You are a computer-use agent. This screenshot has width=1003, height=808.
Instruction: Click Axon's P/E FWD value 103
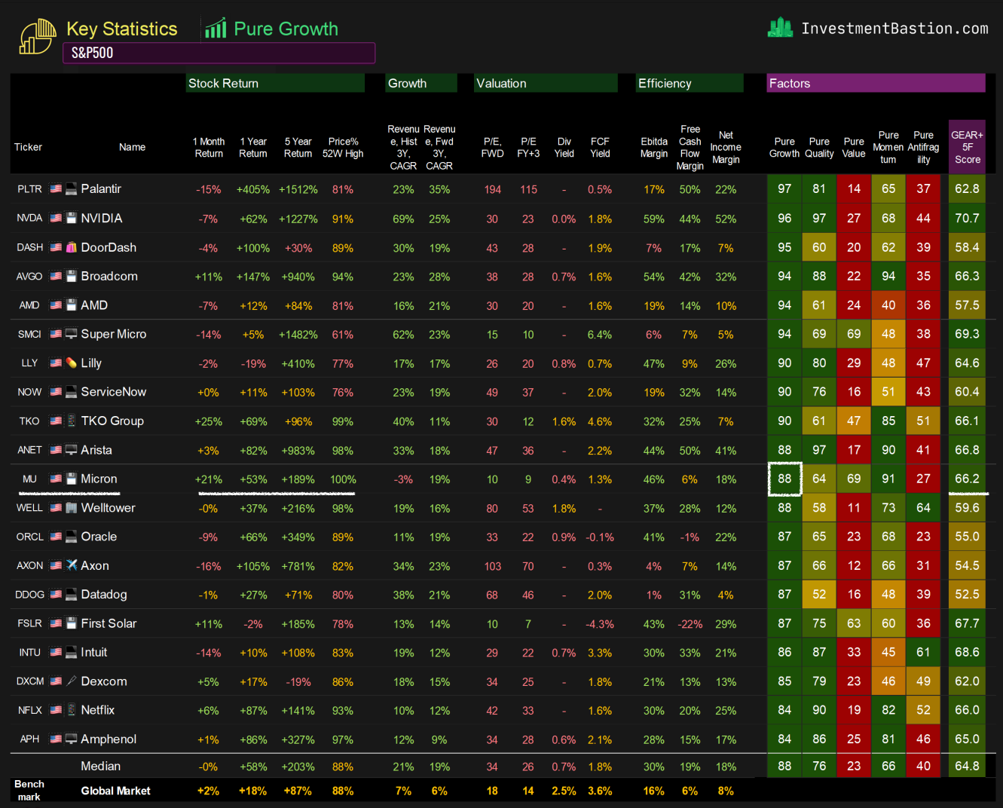point(492,566)
